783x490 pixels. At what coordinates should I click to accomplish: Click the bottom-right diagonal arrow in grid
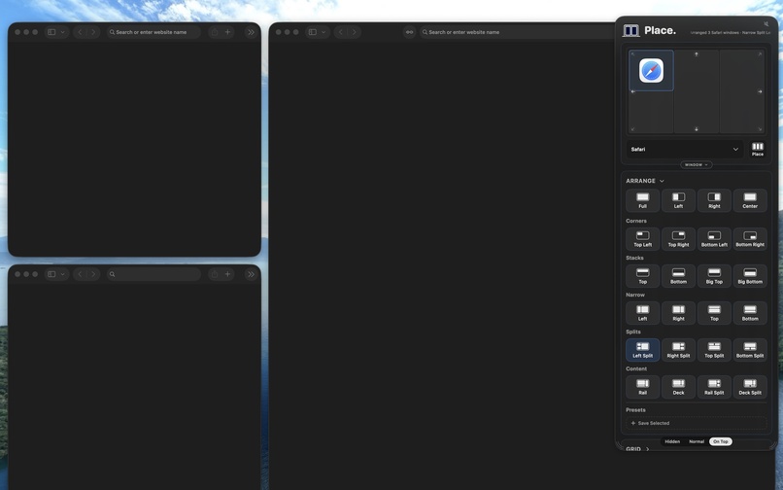(x=760, y=129)
